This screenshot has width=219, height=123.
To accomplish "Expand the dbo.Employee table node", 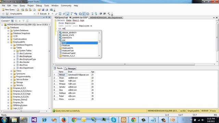I will pyautogui.click(x=14, y=56).
